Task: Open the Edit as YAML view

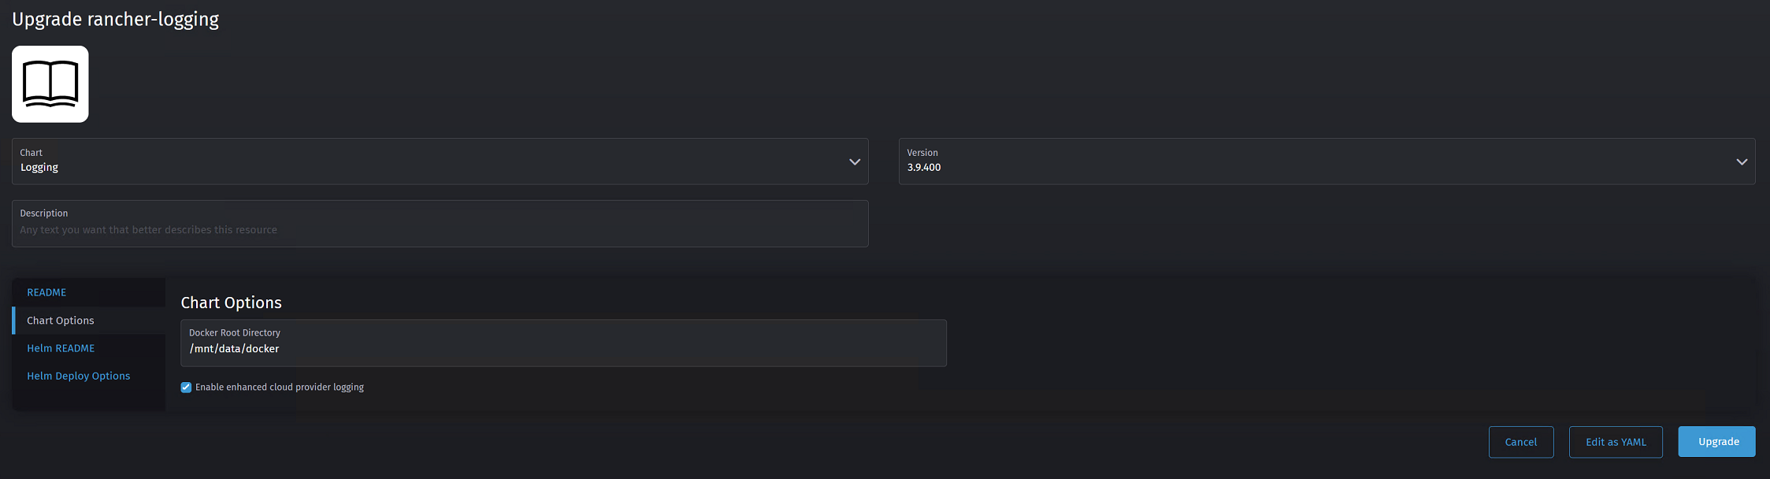Action: click(x=1616, y=442)
